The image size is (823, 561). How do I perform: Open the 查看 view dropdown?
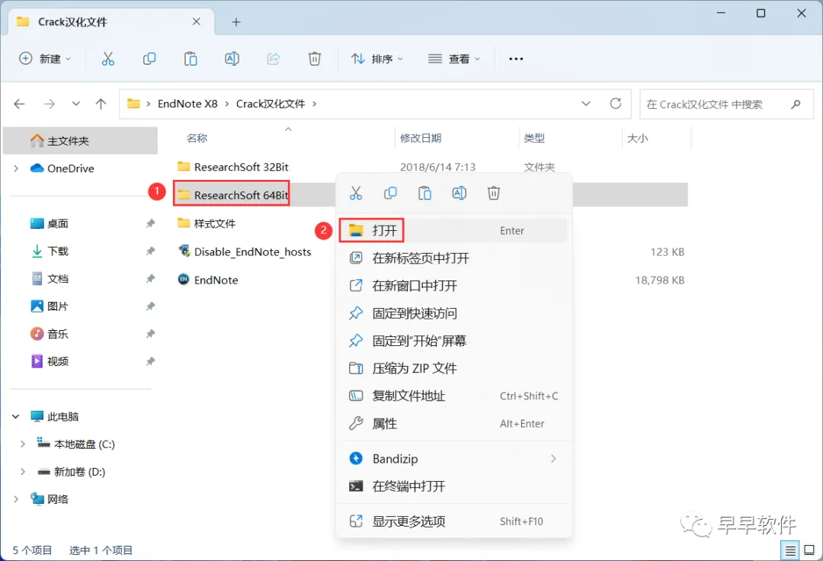[x=454, y=59]
